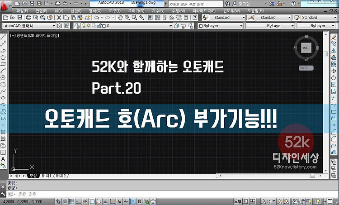Open the linetype ByLayer dropdown
This screenshot has width=339, height=205.
270,26
